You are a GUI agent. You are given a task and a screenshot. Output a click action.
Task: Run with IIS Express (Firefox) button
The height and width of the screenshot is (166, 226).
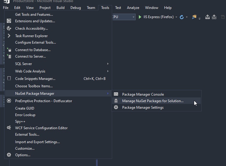click(156, 17)
